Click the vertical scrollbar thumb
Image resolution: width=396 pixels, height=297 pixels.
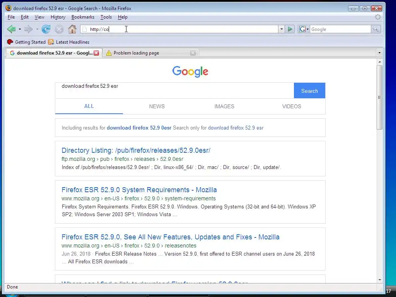tap(379, 97)
